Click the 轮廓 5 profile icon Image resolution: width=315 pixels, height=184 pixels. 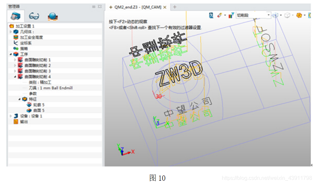click(29, 104)
